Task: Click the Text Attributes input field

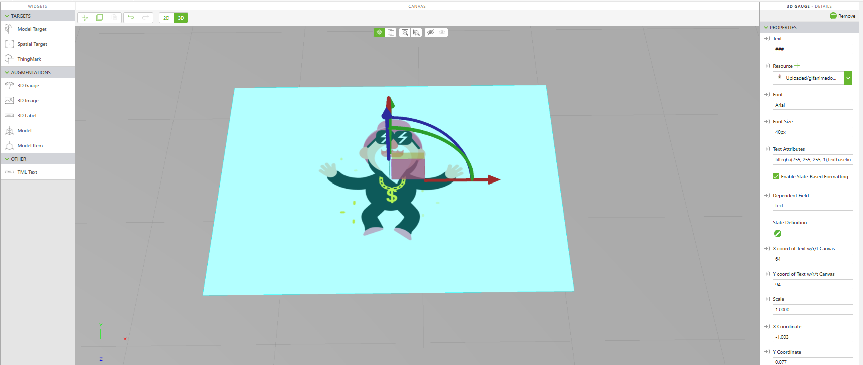Action: [813, 159]
